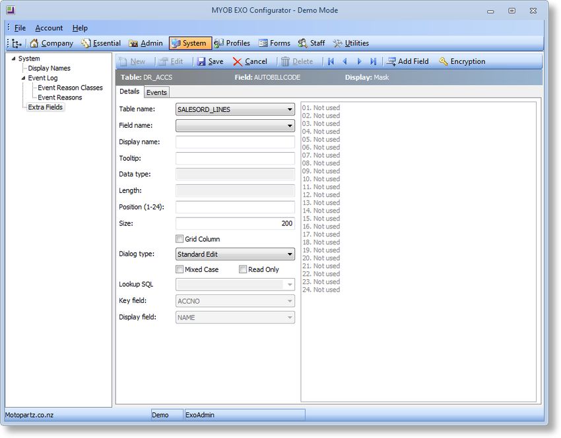Select Event Reasons in the tree

60,97
